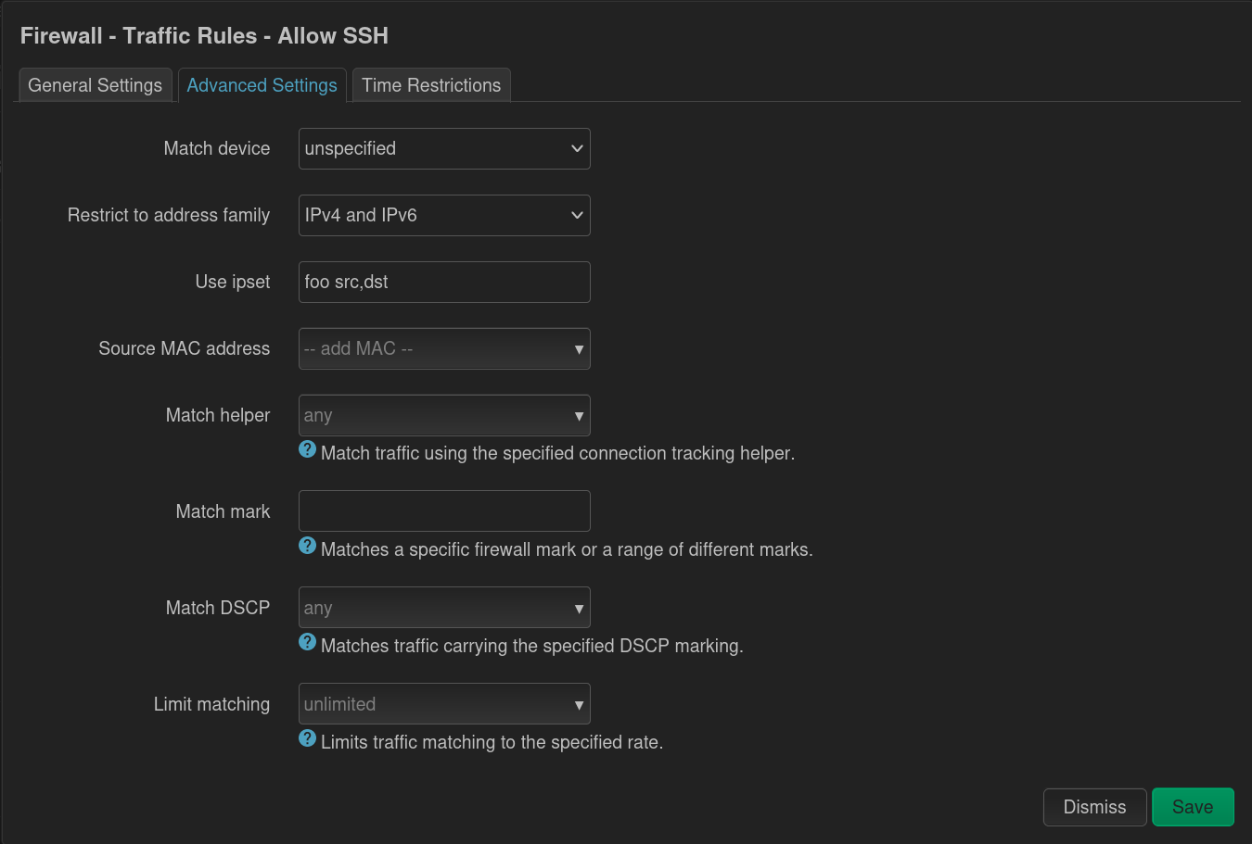Switch to the Time Restrictions tab
Viewport: 1252px width, 844px height.
click(431, 84)
